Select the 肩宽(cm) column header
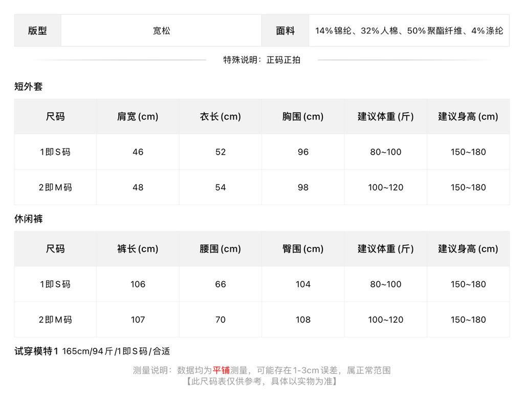 (x=138, y=116)
